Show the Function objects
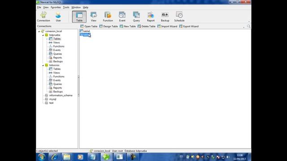This screenshot has height=161, width=287. [108, 17]
